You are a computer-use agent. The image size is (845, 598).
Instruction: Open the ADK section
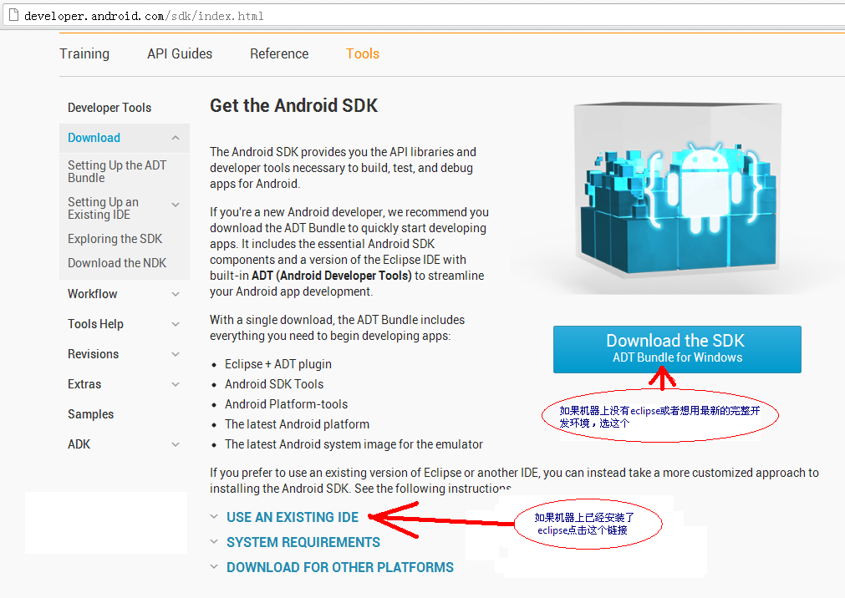[79, 444]
